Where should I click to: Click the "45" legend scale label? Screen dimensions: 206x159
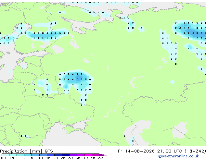tap(93, 158)
